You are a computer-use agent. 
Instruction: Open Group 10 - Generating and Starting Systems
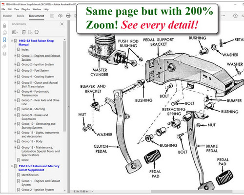[39, 126]
